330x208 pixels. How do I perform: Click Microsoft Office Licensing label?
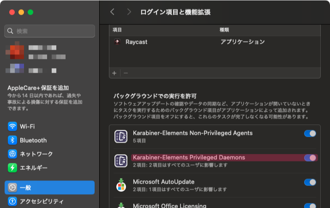pyautogui.click(x=169, y=206)
